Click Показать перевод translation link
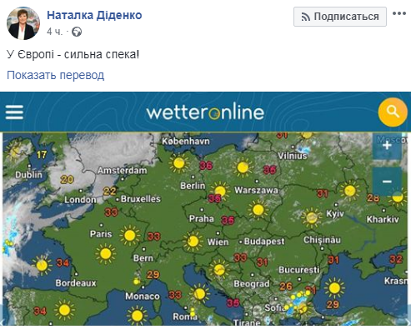 (x=56, y=75)
